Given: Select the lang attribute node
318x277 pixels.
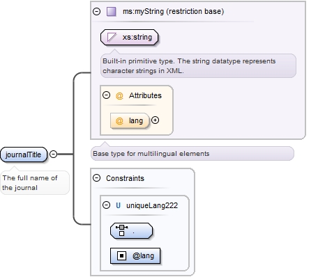Looking at the screenshot, I should coord(130,120).
